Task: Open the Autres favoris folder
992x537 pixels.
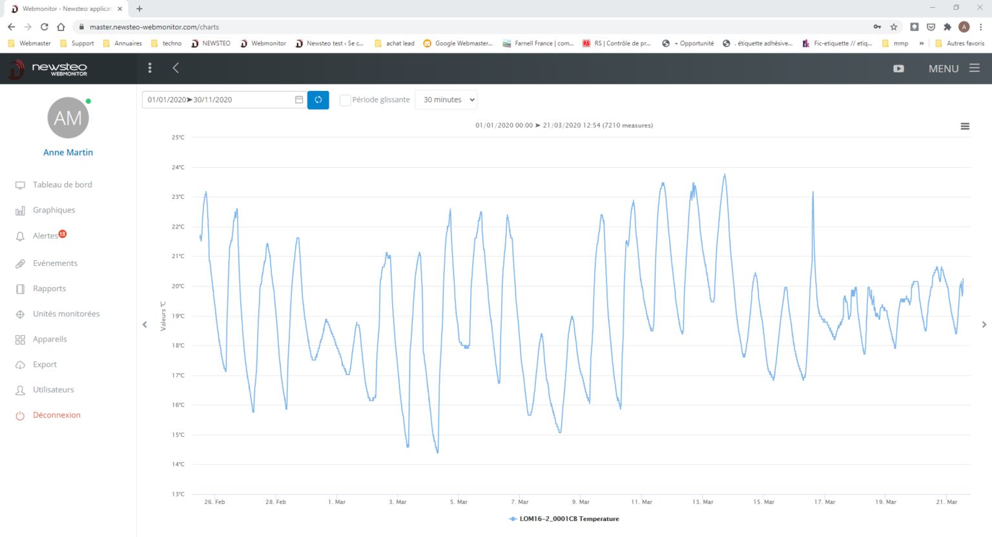Action: coord(960,43)
